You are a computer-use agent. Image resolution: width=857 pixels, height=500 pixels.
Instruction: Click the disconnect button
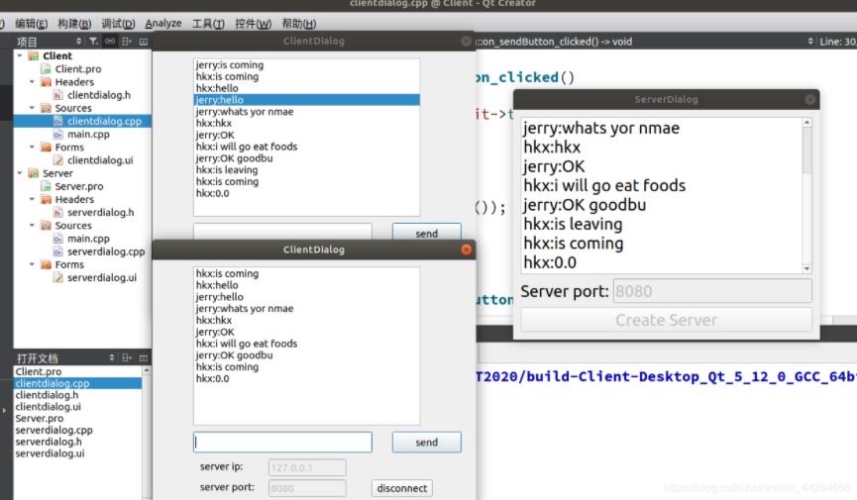tap(401, 488)
